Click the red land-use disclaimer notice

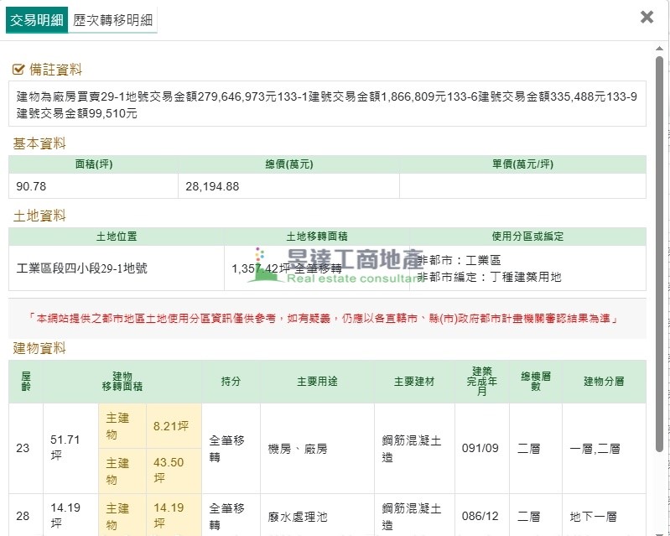[327, 319]
